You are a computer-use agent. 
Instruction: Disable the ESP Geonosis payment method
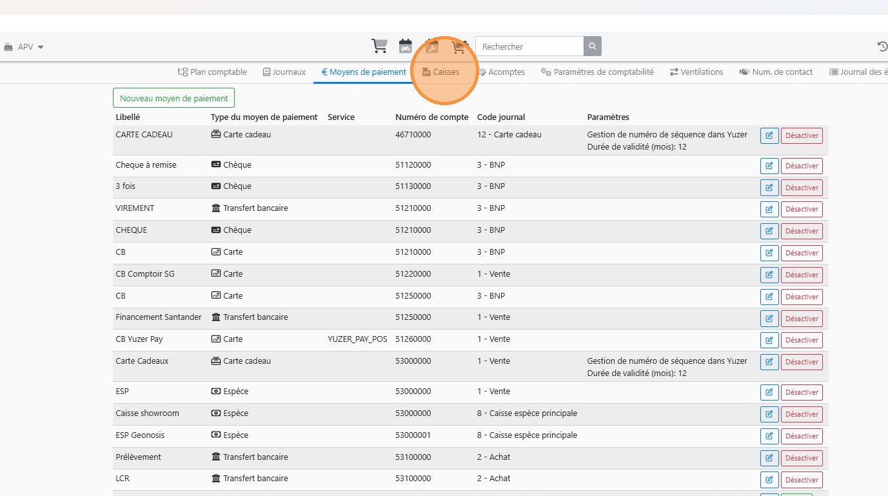click(802, 436)
